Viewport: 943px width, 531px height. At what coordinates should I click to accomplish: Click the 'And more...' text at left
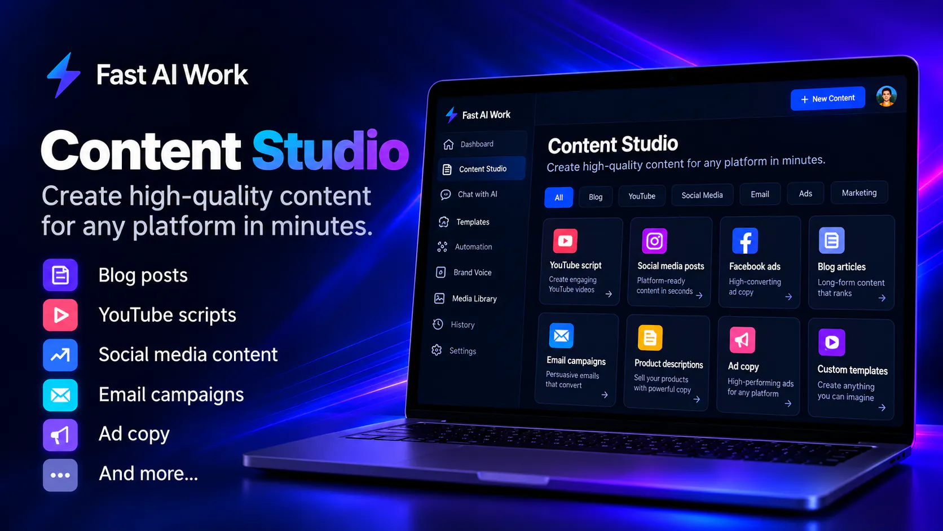click(148, 473)
